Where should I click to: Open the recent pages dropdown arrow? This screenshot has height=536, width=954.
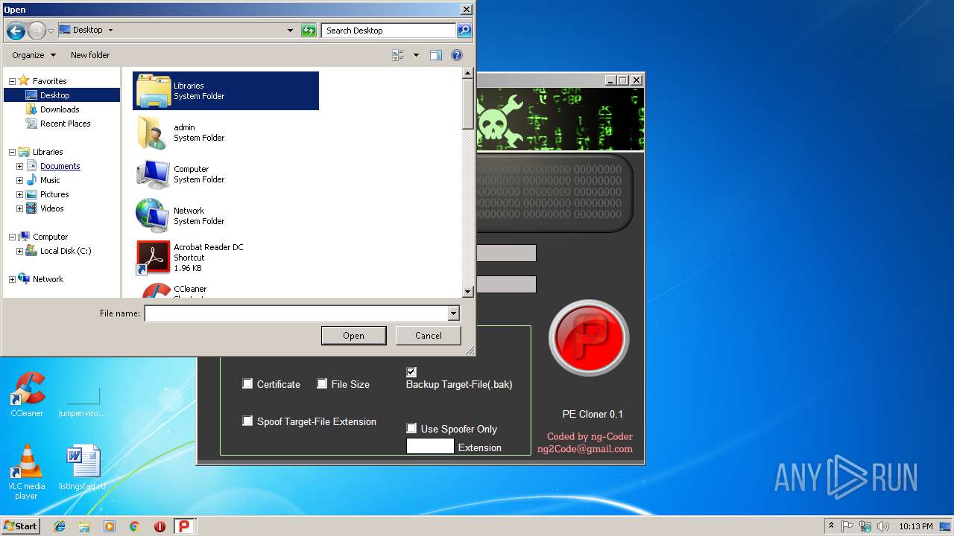[x=51, y=31]
